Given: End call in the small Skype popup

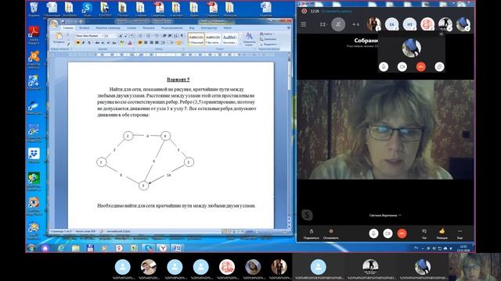Looking at the screenshot, I should pos(421,66).
